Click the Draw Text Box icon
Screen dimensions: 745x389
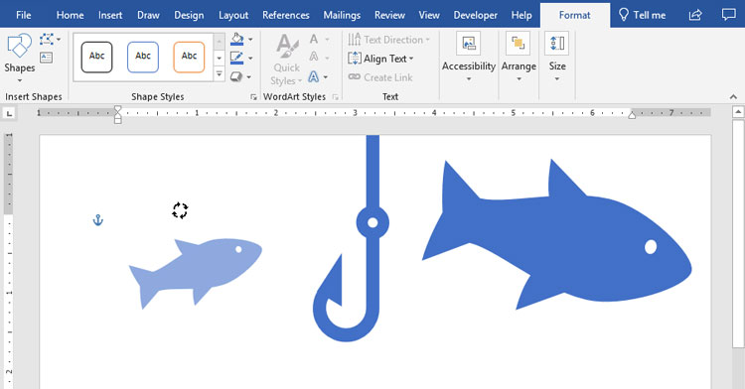[46, 58]
